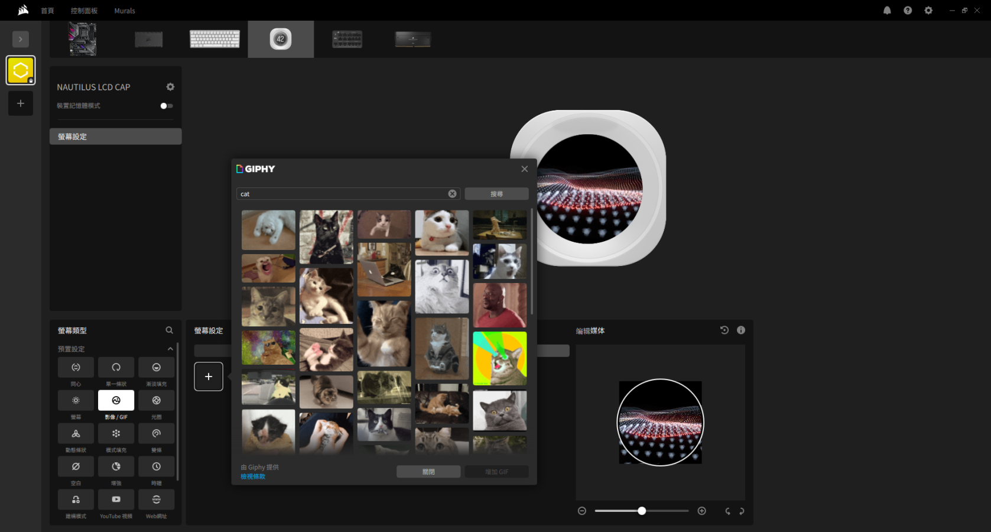Open the 檢視條款 terms link
The width and height of the screenshot is (991, 532).
tap(253, 476)
